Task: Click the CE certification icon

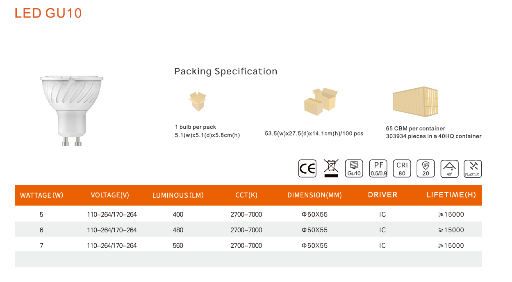Action: pyautogui.click(x=307, y=169)
